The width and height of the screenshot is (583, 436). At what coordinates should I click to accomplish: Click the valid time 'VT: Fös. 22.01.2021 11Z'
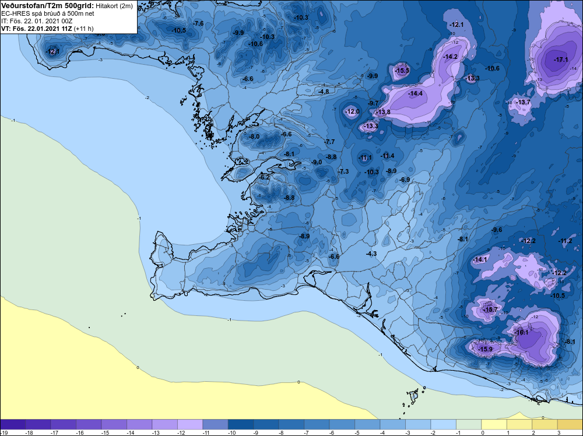[37, 29]
